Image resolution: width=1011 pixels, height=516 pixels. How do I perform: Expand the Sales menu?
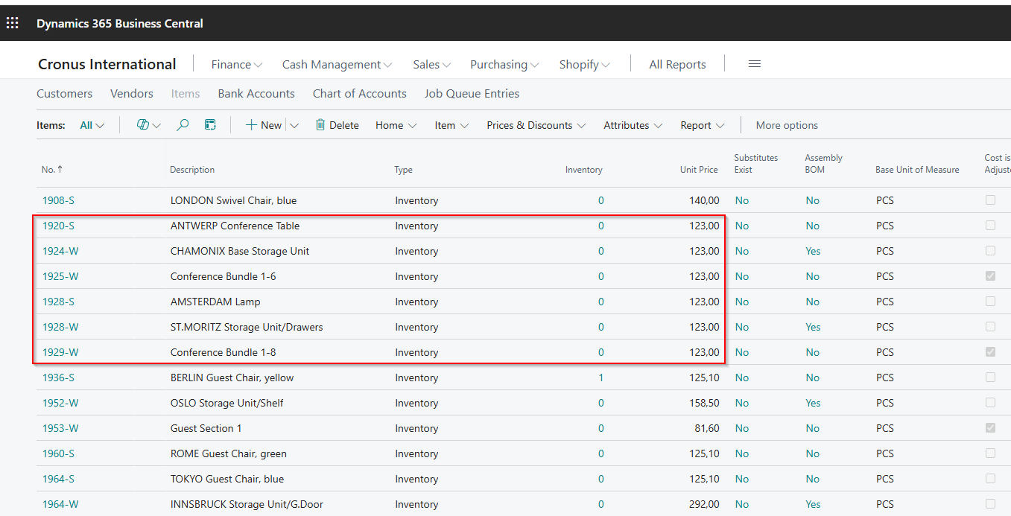click(x=432, y=65)
